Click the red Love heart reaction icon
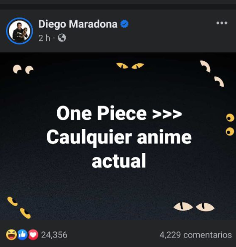236x247 pixels. (33, 235)
